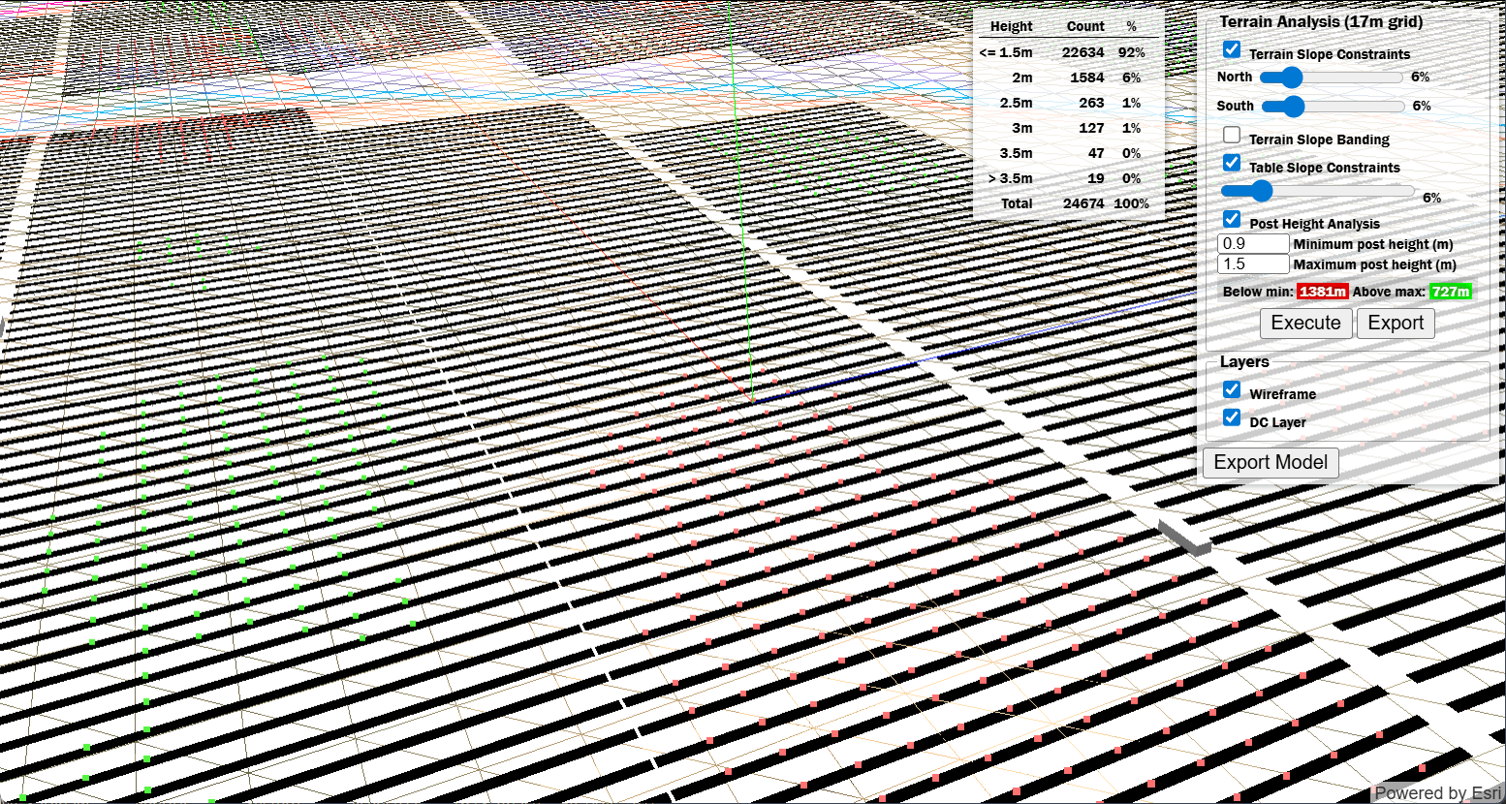Click the 100% total percentage cell

tap(1131, 203)
